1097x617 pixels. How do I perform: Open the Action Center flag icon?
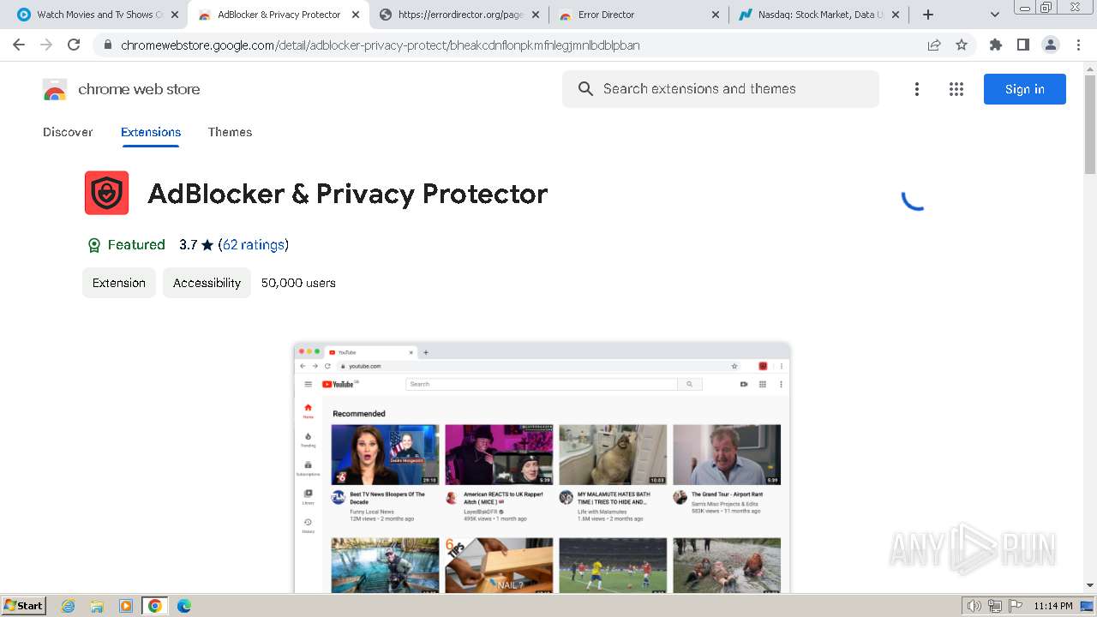[x=1016, y=606]
